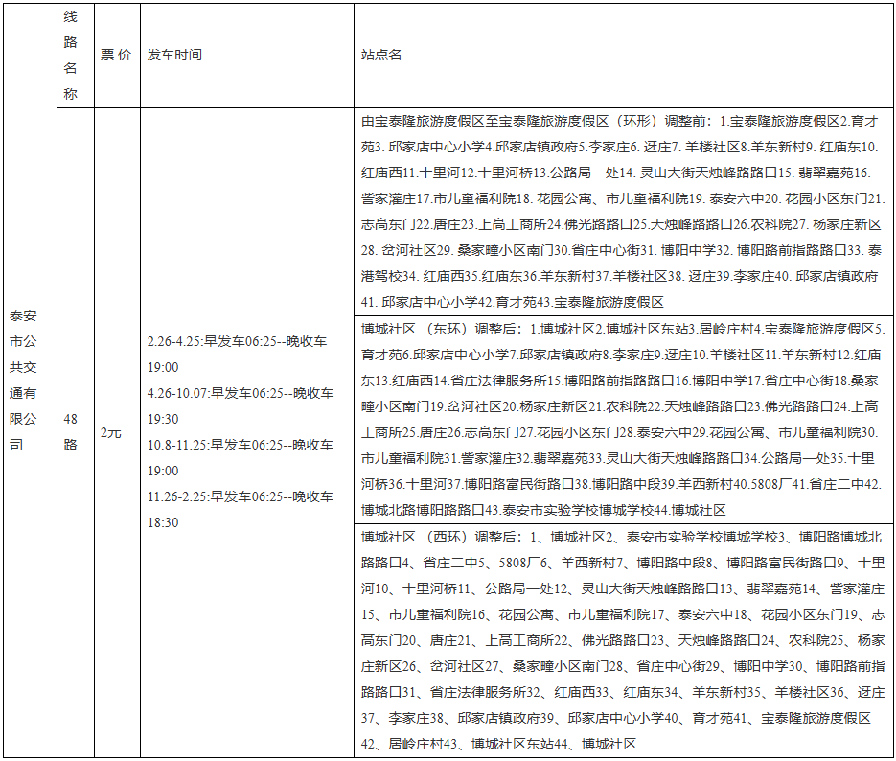Select the 4.26-10.07 departure schedule line
The image size is (896, 761).
click(x=240, y=393)
